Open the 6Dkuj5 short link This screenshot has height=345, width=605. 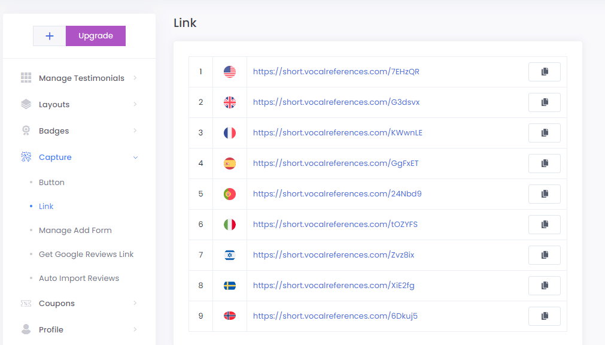point(335,316)
